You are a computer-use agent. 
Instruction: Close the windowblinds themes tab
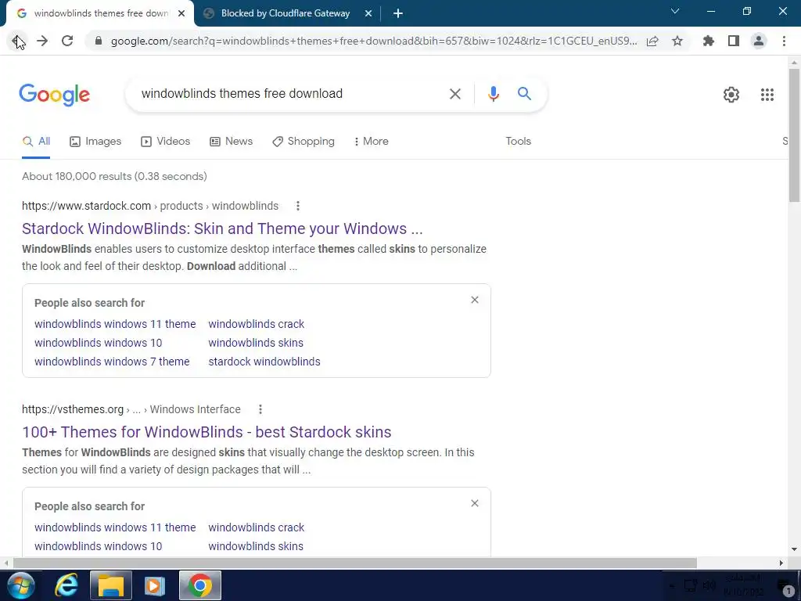click(x=181, y=14)
